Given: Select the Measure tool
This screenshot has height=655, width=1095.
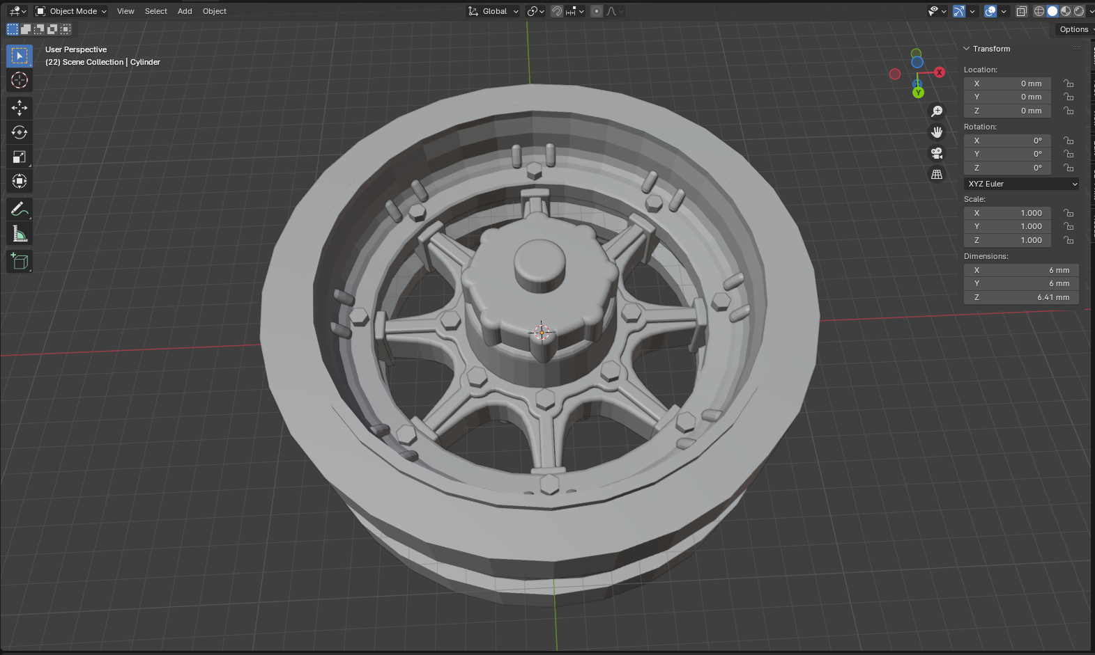Looking at the screenshot, I should 20,234.
